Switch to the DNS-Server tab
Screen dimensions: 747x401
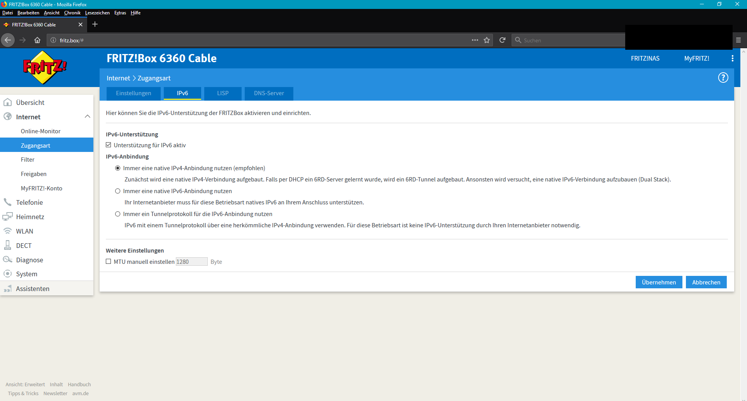pyautogui.click(x=269, y=93)
